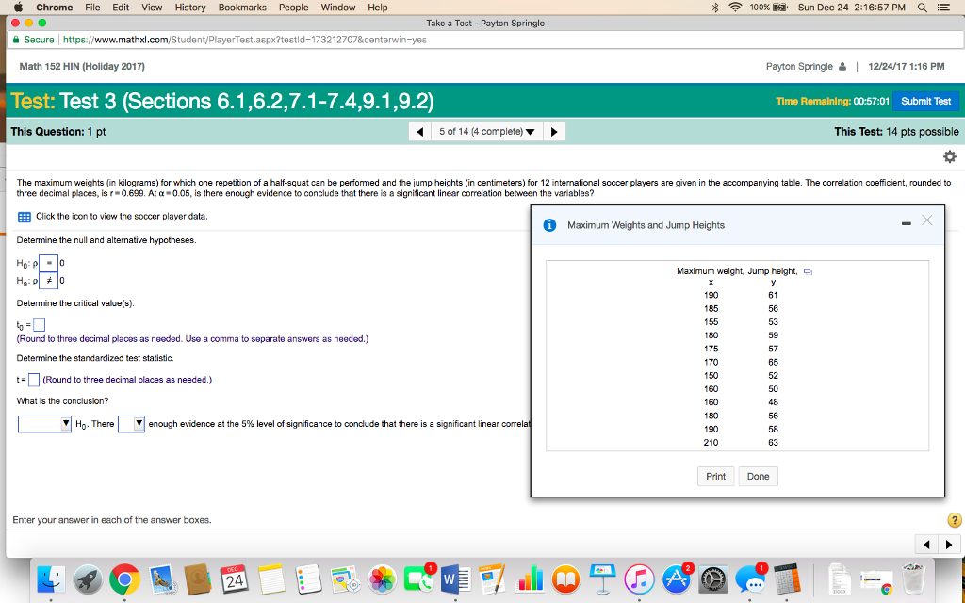This screenshot has height=603, width=965.
Task: Open the Notification Center icon
Action: tap(943, 8)
